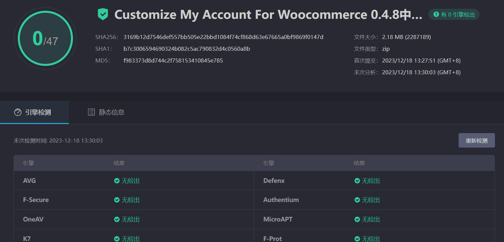Screen dimensions: 504x242
Task: Click the green check icon in K7 row
Action: [117, 239]
